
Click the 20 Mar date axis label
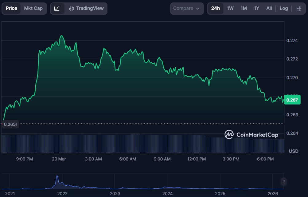pos(59,159)
